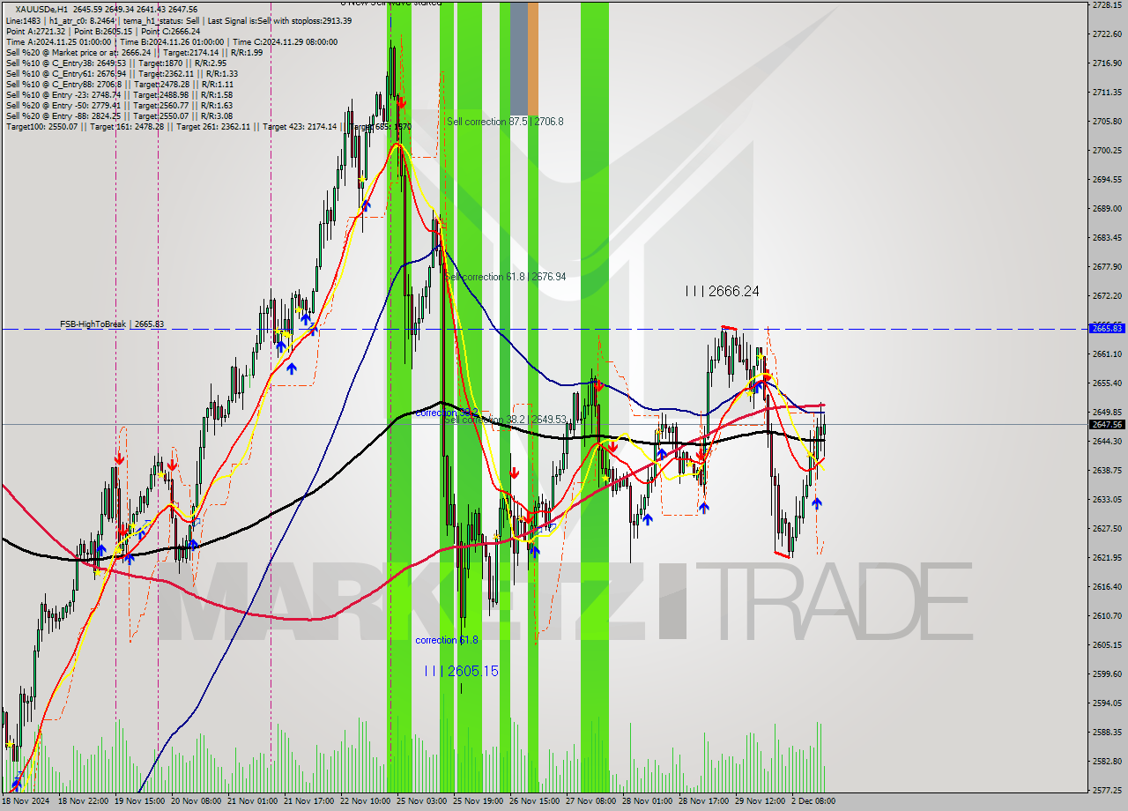
Task: Click the '2 Dec 08:00' time axis label
Action: pos(813,802)
